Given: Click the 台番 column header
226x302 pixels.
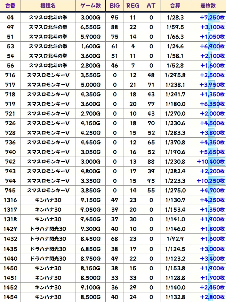Looking at the screenshot, I should coord(10,6).
